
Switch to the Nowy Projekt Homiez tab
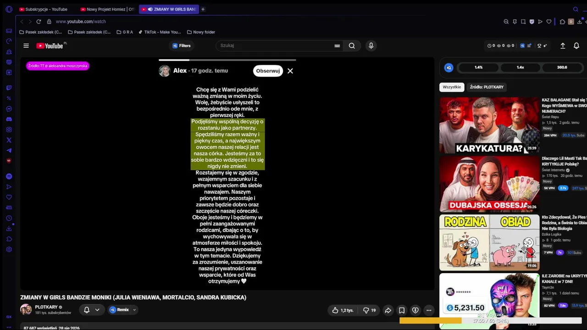(107, 9)
